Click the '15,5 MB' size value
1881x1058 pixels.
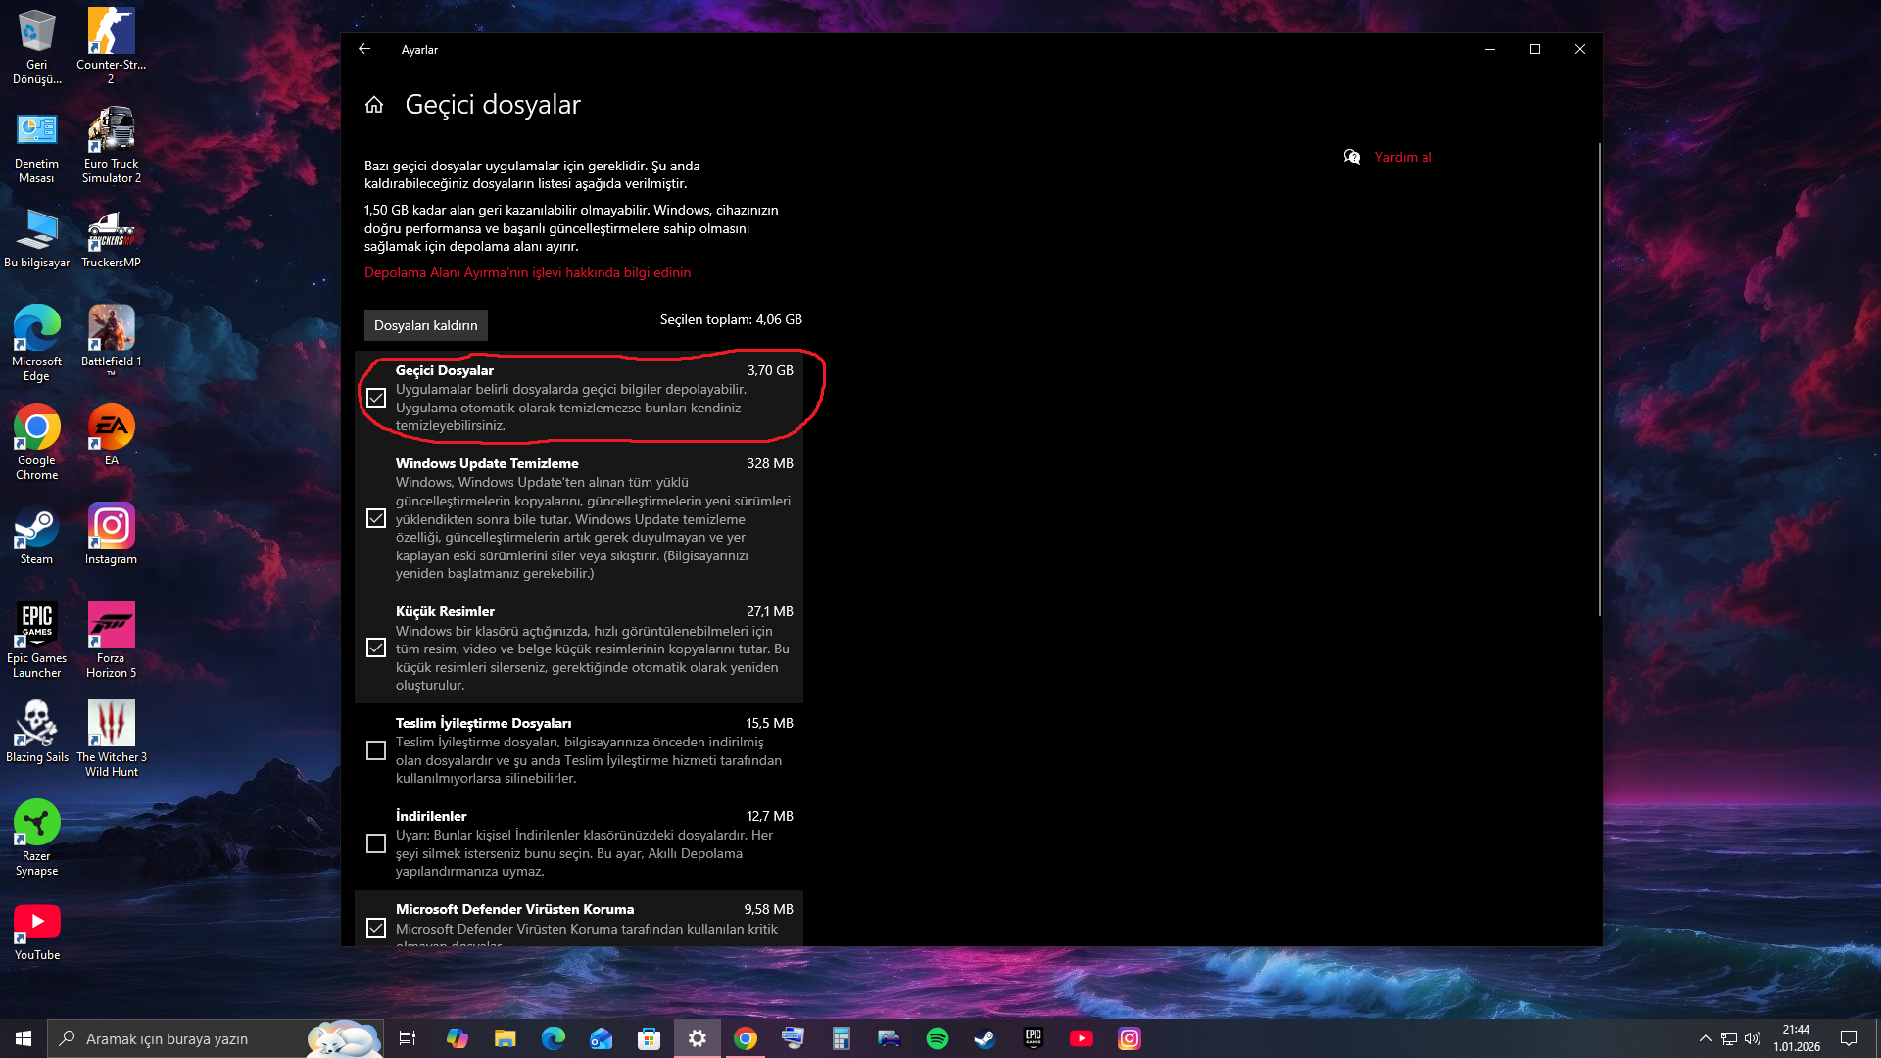(770, 723)
